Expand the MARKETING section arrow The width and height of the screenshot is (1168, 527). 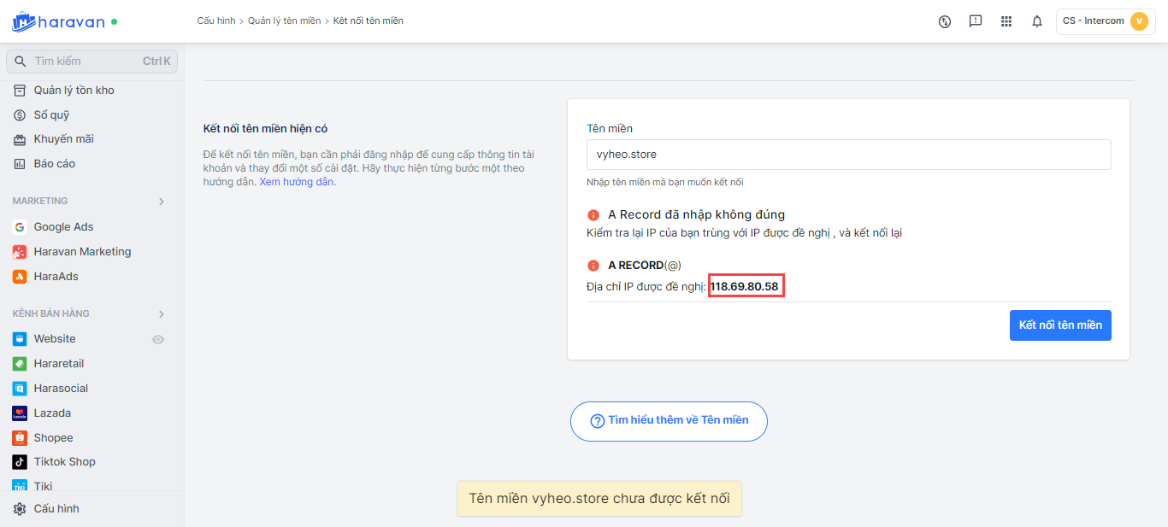tap(162, 202)
